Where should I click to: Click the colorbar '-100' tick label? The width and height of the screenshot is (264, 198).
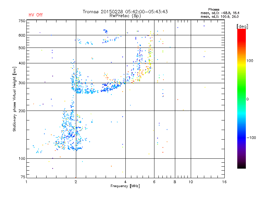(x=251, y=138)
